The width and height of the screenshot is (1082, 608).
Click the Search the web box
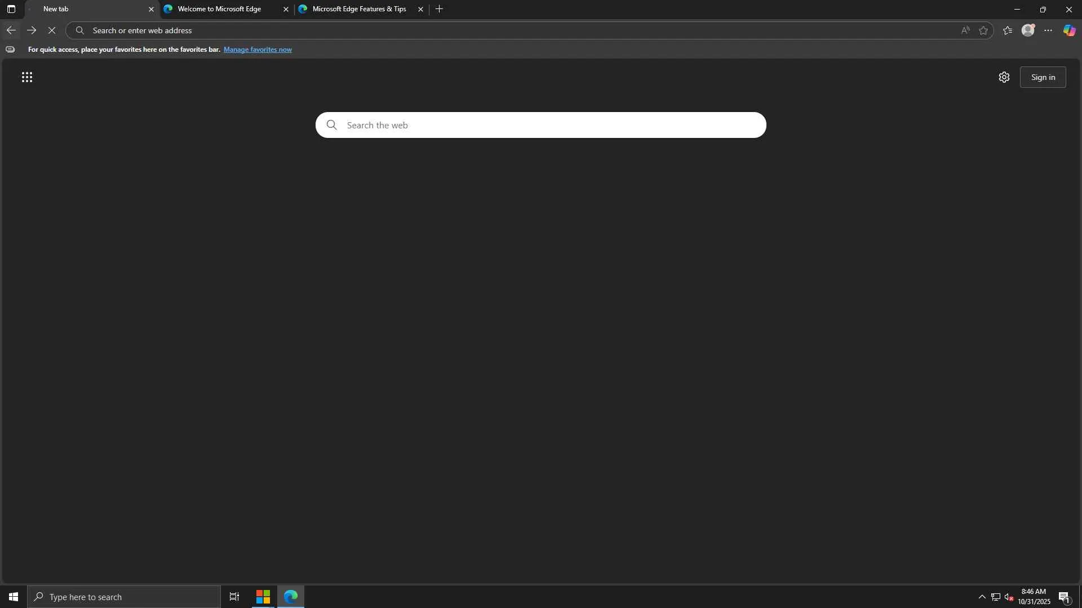click(x=541, y=125)
